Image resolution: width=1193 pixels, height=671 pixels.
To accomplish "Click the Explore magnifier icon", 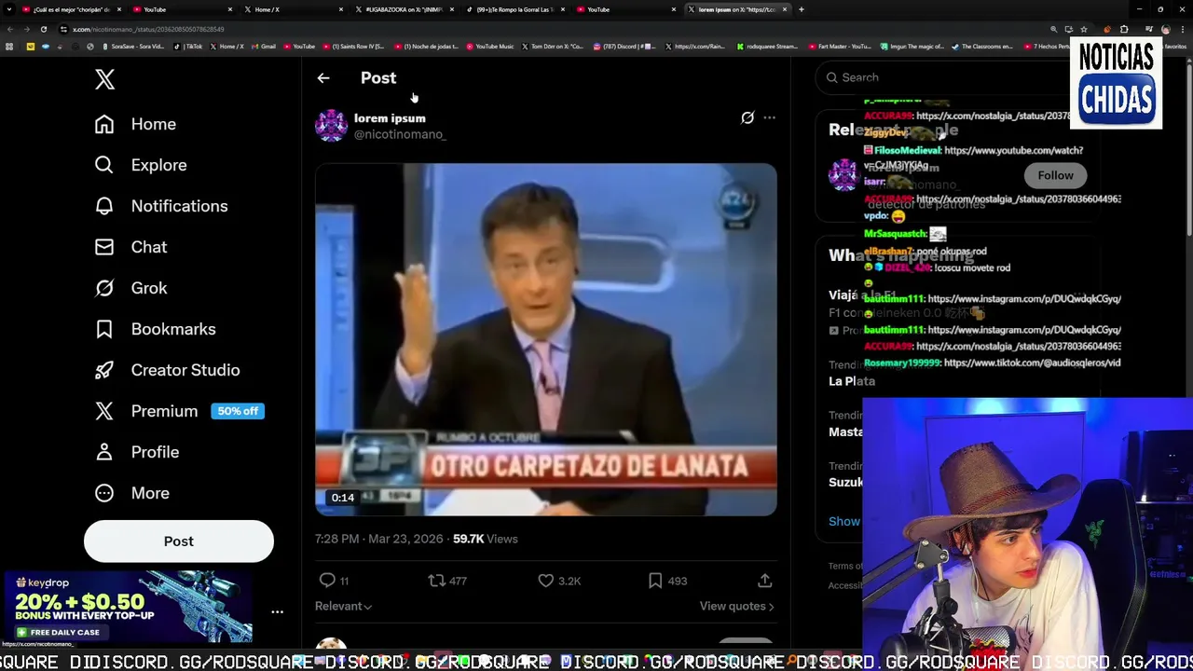I will point(104,165).
